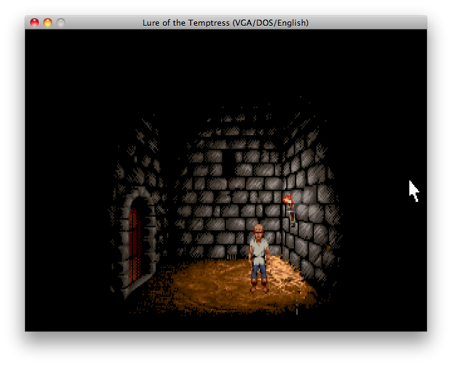
Task: Click the greyed-out zoom window button
Action: tap(61, 23)
